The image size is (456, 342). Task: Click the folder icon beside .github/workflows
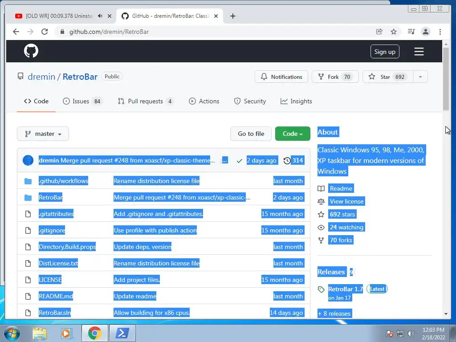pyautogui.click(x=28, y=181)
